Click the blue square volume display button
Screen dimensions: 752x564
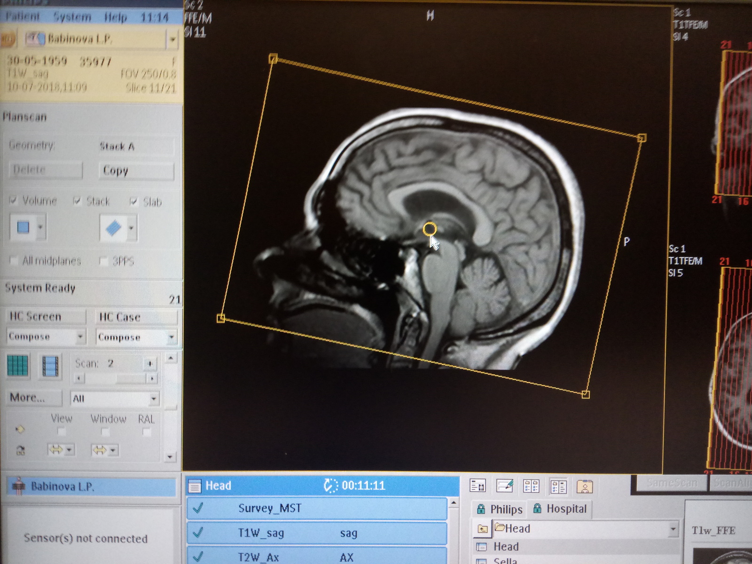(x=23, y=227)
